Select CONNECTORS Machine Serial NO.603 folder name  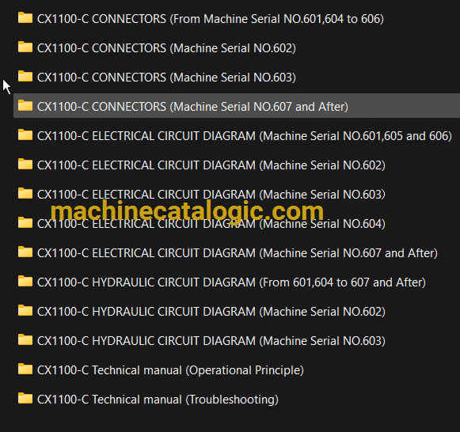coord(166,78)
